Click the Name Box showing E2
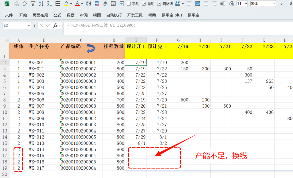Screen dimensions: 293x178 pyautogui.click(x=14, y=25)
